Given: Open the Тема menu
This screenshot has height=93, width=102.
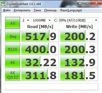Looking at the screenshot, I should point(37,10).
